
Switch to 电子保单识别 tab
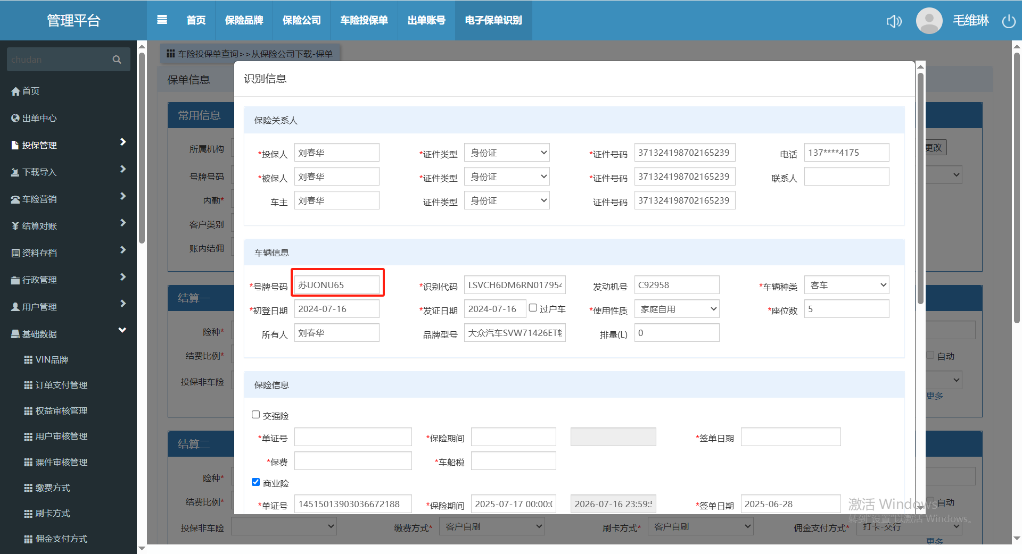[493, 20]
